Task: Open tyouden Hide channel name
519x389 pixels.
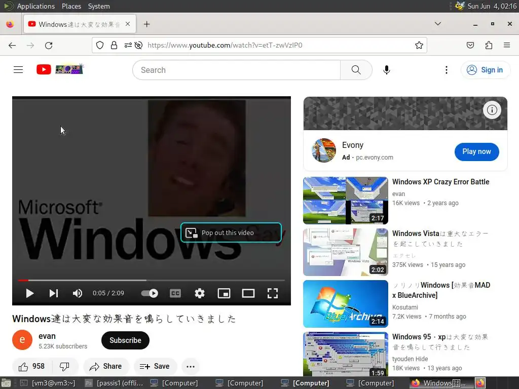Action: [x=410, y=359]
